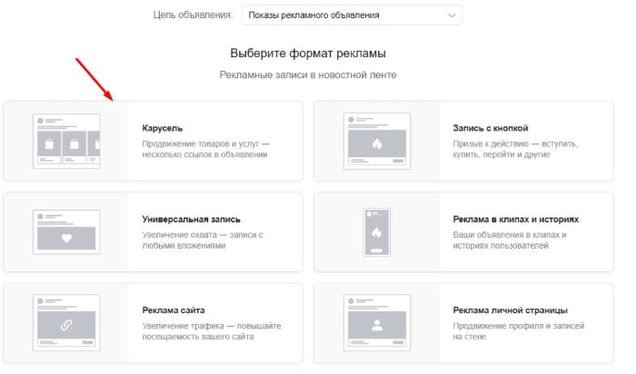
Task: Click the Ваши объявления в клипах description
Action: (510, 240)
